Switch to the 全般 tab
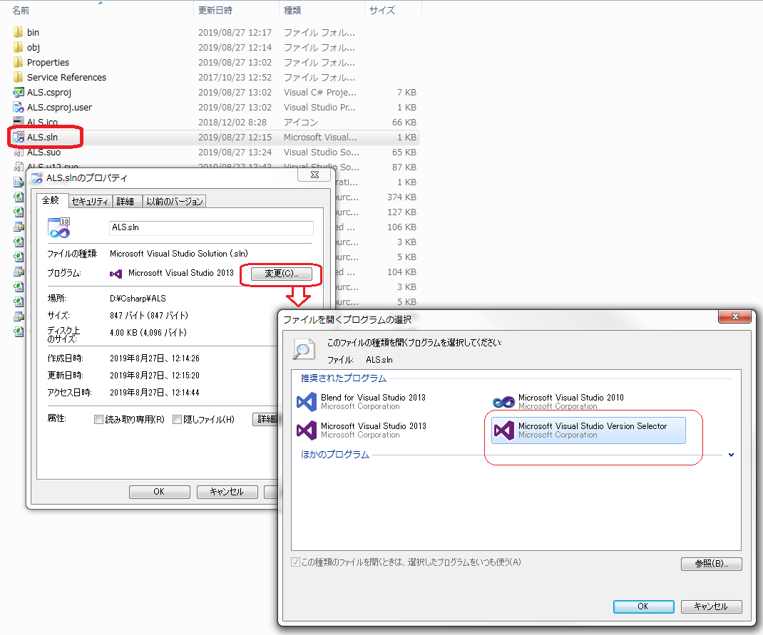The height and width of the screenshot is (635, 763). coord(51,200)
